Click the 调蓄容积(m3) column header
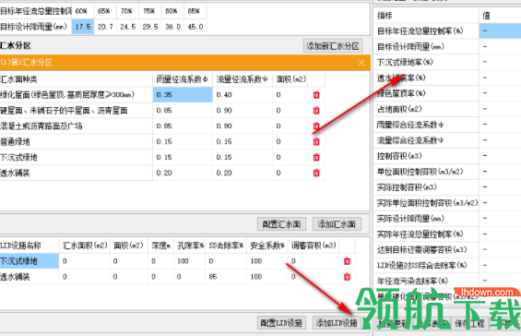Image resolution: width=521 pixels, height=336 pixels. (x=314, y=246)
